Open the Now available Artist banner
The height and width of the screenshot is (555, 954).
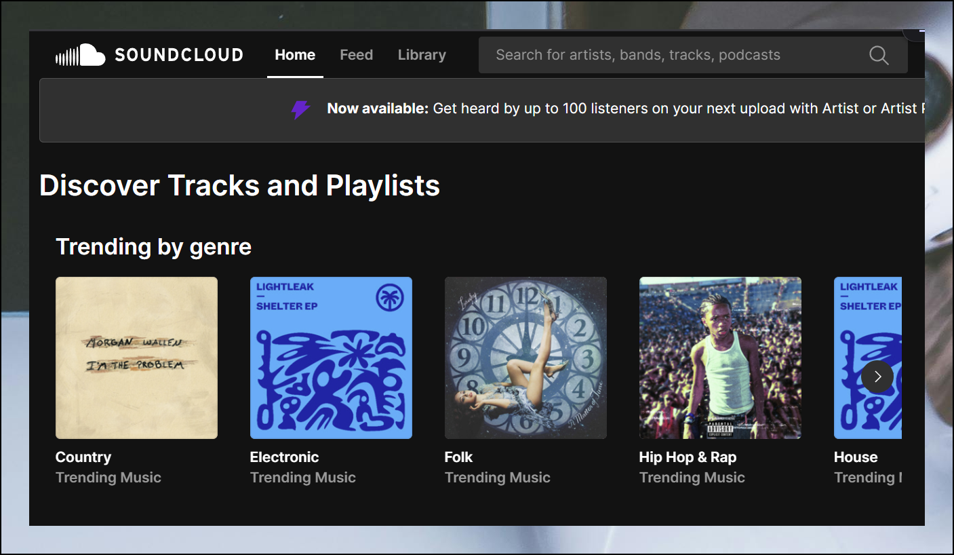pyautogui.click(x=482, y=110)
